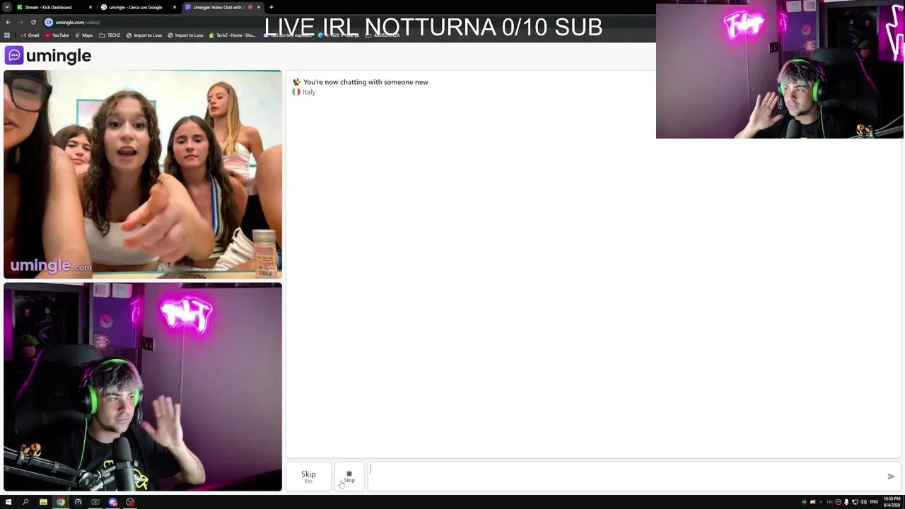Stop the current video chat

(349, 476)
